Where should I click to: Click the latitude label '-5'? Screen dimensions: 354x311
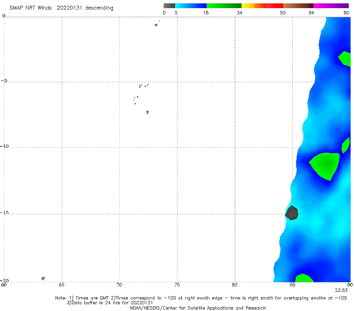pos(4,81)
